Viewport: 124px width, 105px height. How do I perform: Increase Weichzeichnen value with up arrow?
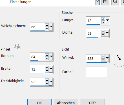[x=47, y=25]
